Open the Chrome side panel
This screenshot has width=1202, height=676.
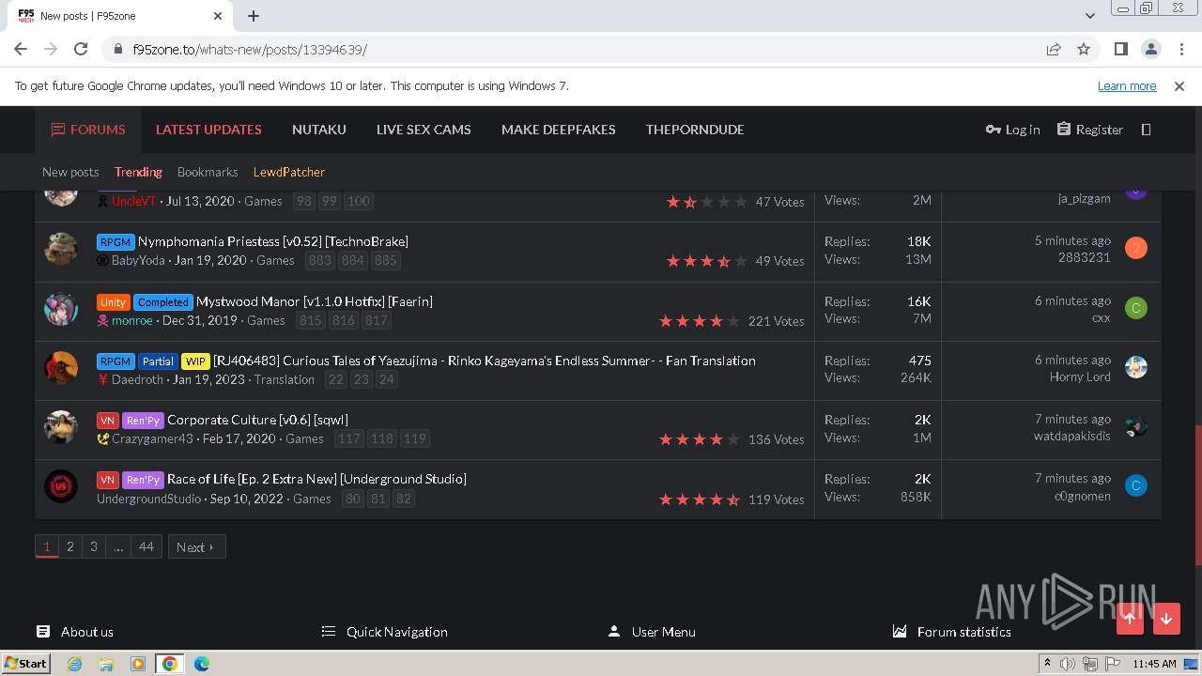point(1120,49)
